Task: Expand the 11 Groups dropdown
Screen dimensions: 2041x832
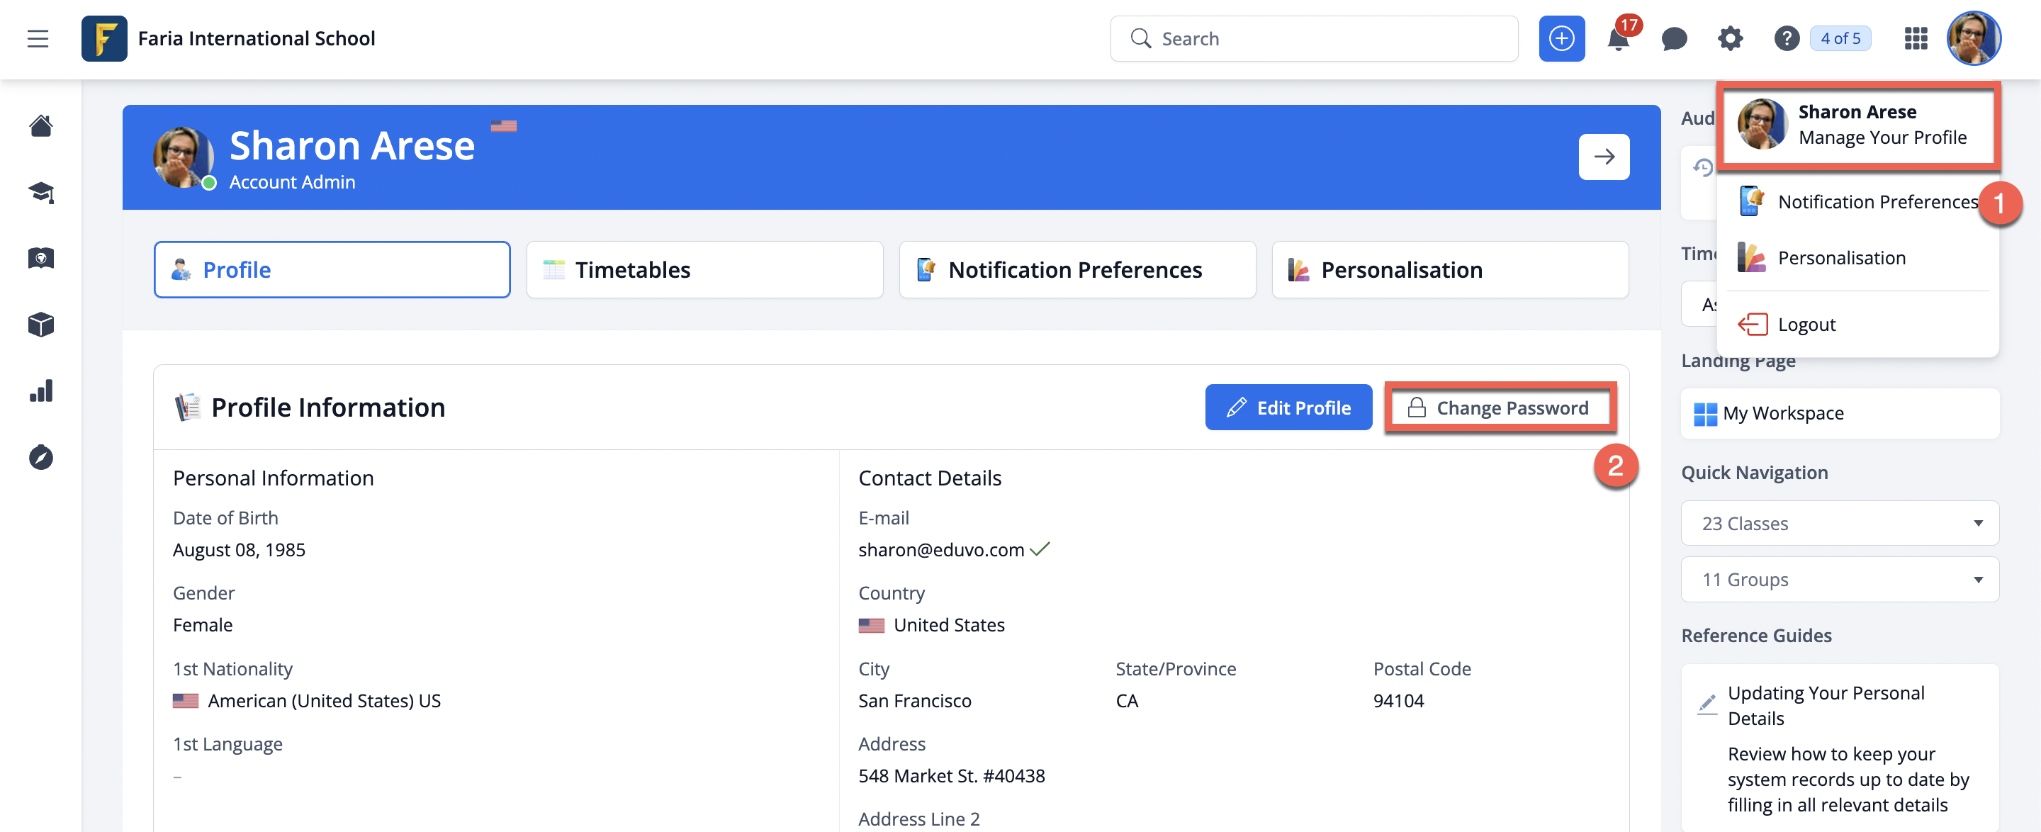Action: pyautogui.click(x=1839, y=579)
